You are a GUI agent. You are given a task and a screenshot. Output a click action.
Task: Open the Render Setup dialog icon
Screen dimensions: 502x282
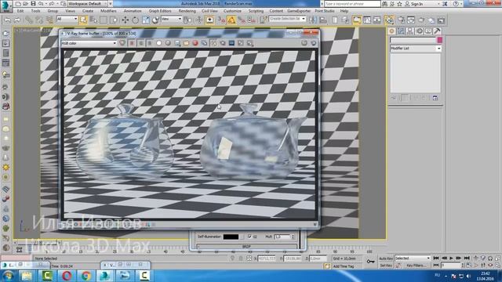click(401, 20)
